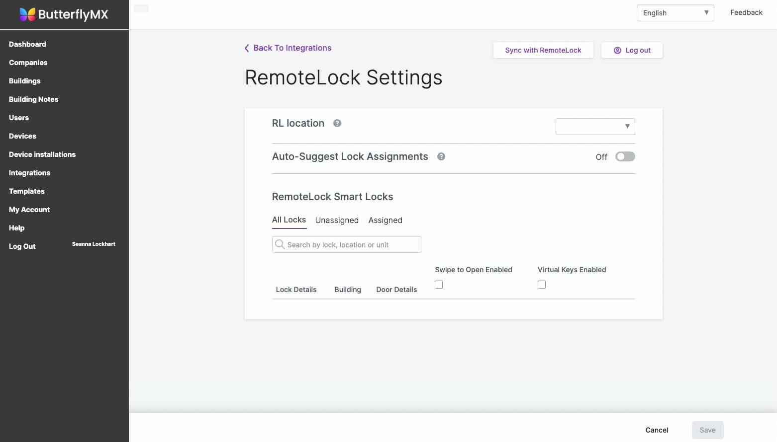Screen dimensions: 777x442
Task: Select the All Locks tab
Action: tap(289, 220)
